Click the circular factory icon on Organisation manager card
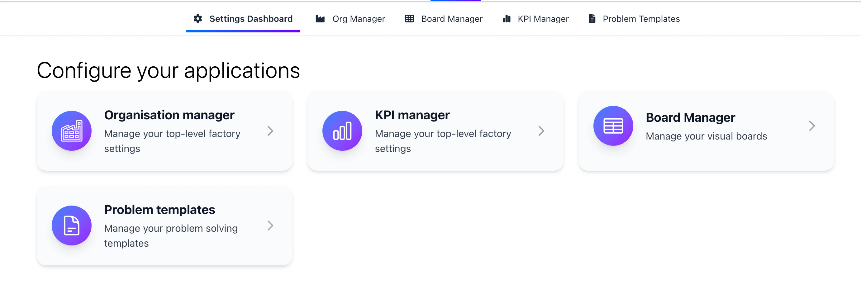Image resolution: width=861 pixels, height=304 pixels. coord(72,131)
